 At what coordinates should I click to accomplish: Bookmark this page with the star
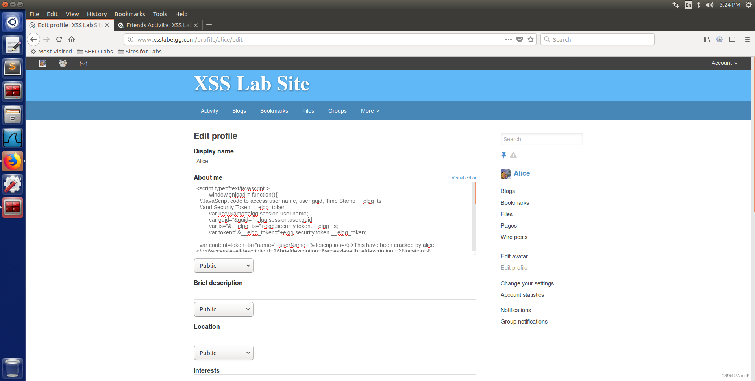pyautogui.click(x=531, y=39)
